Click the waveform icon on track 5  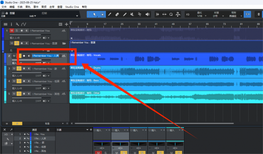[x=64, y=94]
